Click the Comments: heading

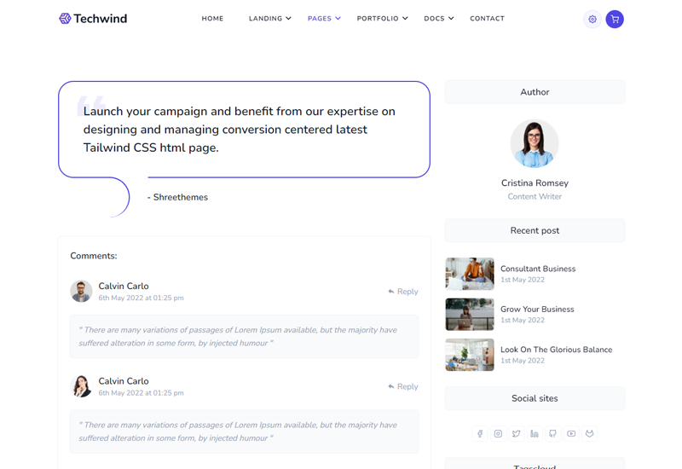(94, 256)
